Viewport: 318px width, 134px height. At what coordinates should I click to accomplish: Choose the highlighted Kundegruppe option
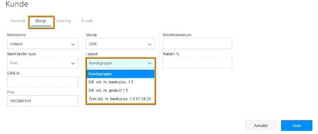pos(120,74)
